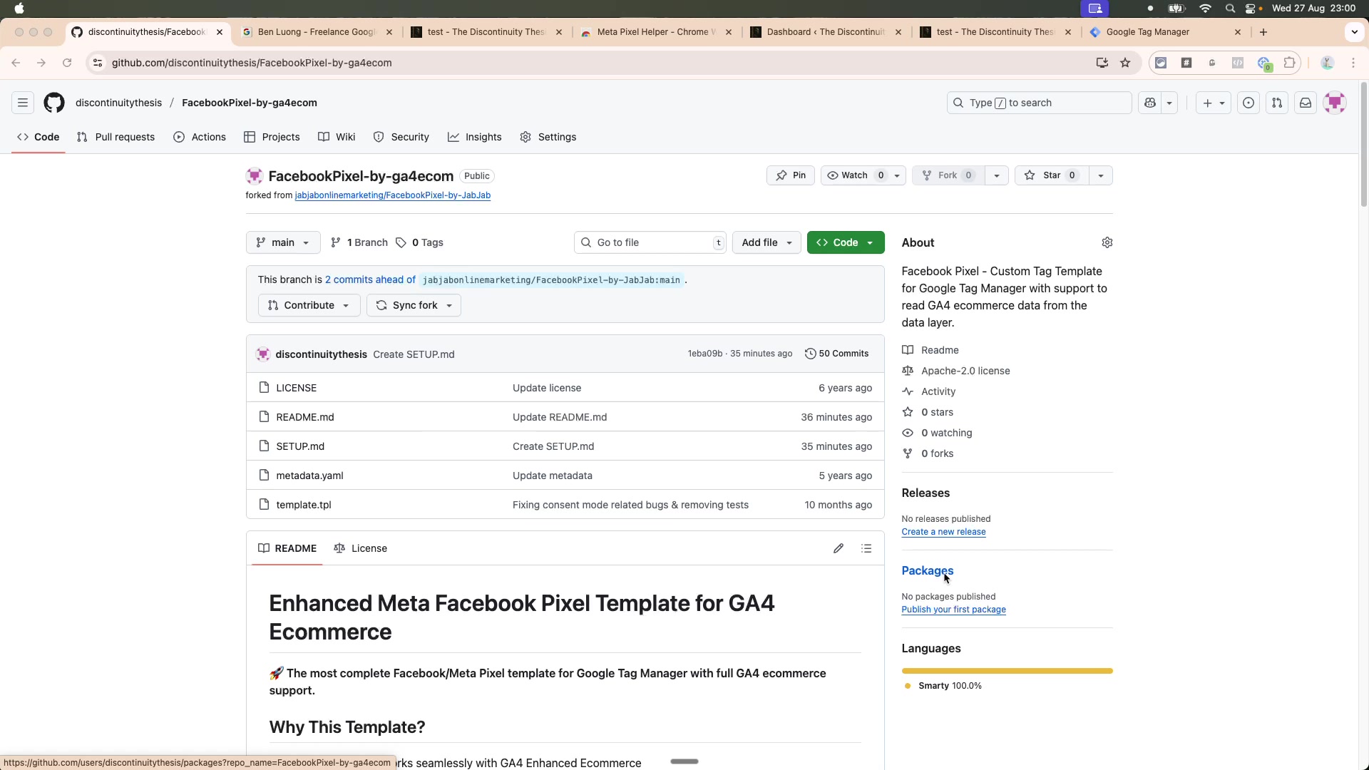The image size is (1369, 770).
Task: Open issues icon in header
Action: pyautogui.click(x=1248, y=103)
